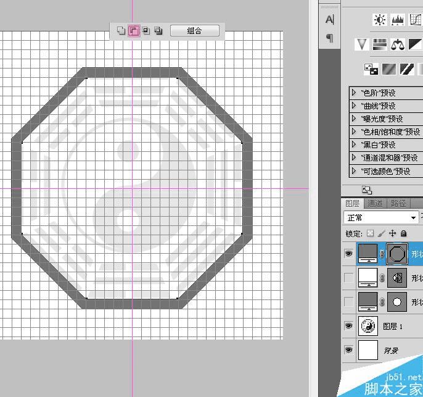
Task: Select the 背景 layer name
Action: 391,351
